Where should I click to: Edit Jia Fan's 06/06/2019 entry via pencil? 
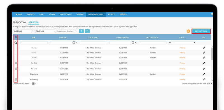[x=204, y=58]
